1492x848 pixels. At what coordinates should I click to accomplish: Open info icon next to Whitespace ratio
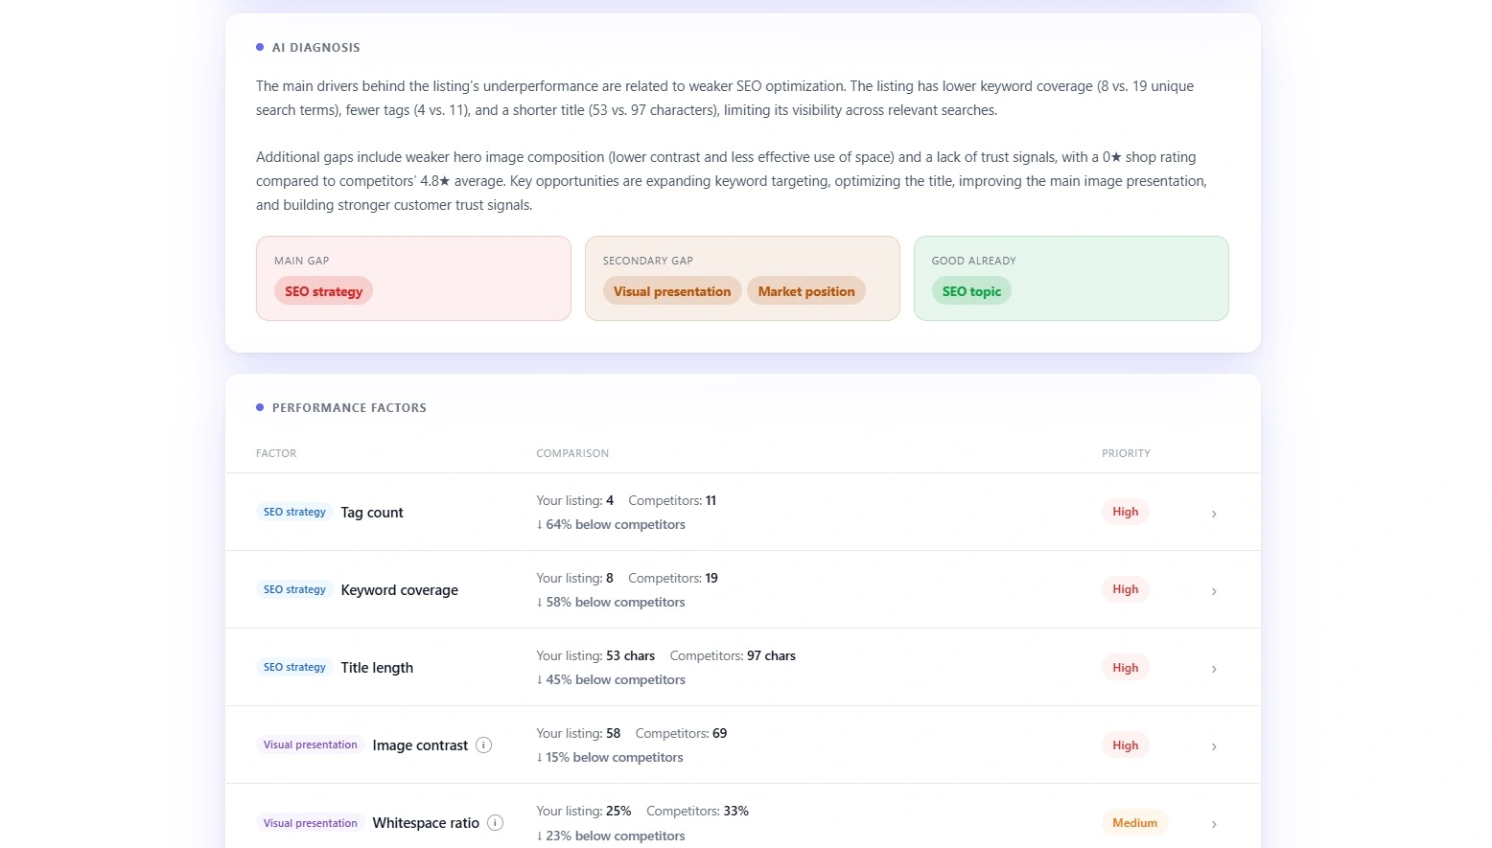[x=496, y=823]
